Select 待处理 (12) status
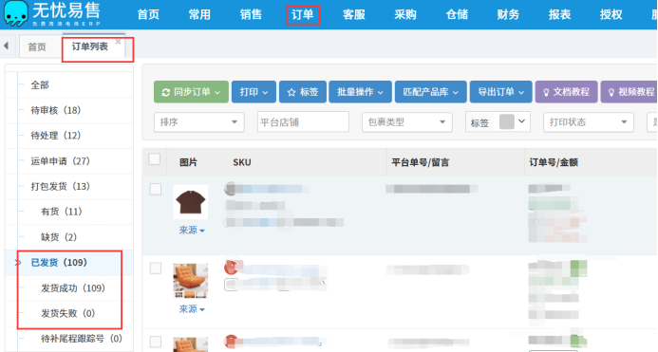Screen dimensions: 658x352 pyautogui.click(x=56, y=136)
